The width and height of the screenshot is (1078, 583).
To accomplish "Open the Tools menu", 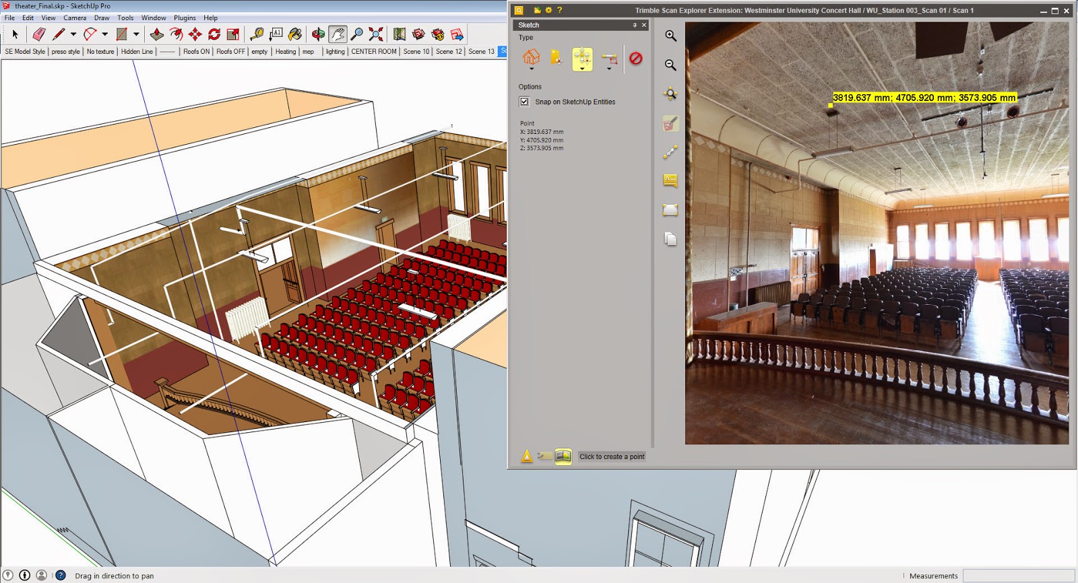I will (125, 18).
